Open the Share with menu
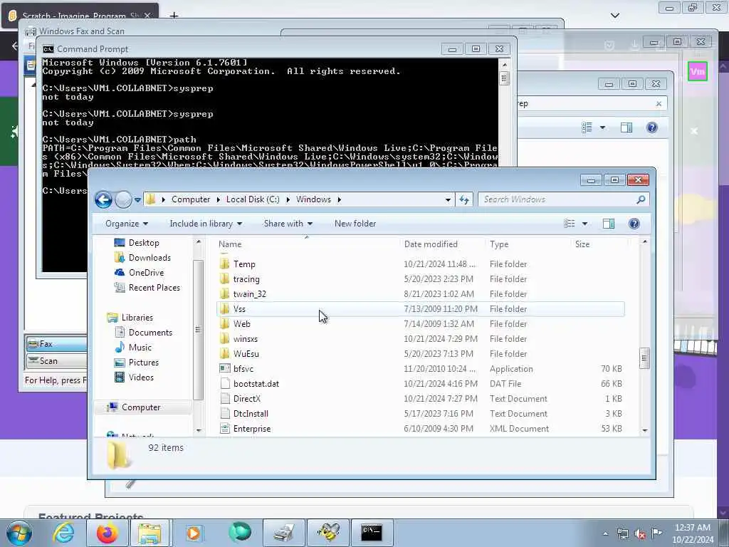 tap(288, 224)
